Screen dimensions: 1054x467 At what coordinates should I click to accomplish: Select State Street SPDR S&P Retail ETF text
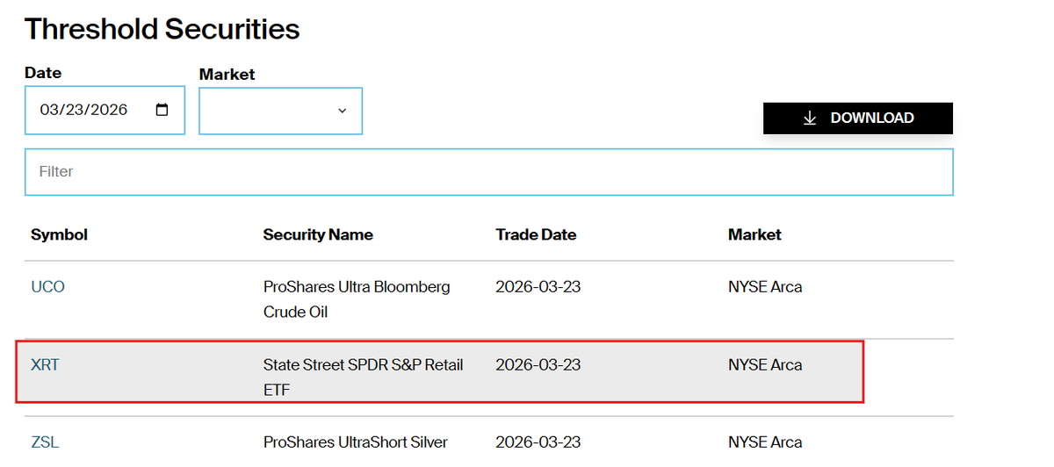point(364,377)
